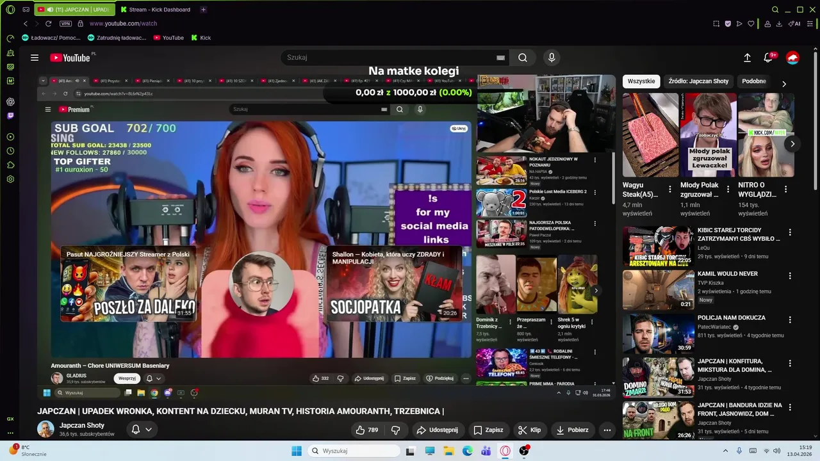Image resolution: width=820 pixels, height=461 pixels.
Task: Select the JAPCZAN YouTube browser tab
Action: pyautogui.click(x=74, y=10)
